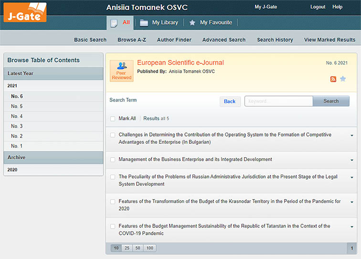The image size is (361, 259).
Task: Open My Favourite star tab
Action: tap(211, 22)
